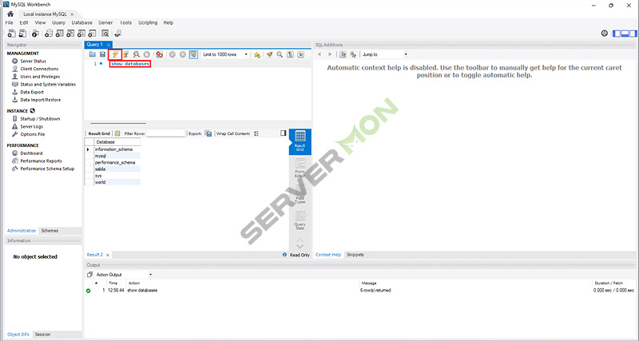Open the Scripting menu
This screenshot has height=341, width=639.
pos(148,23)
